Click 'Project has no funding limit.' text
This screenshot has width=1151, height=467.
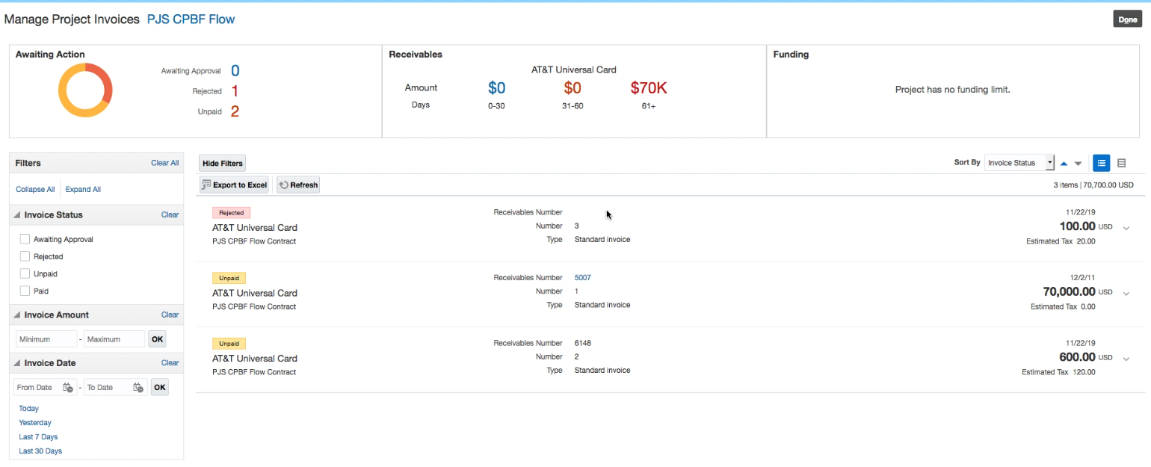tap(952, 90)
